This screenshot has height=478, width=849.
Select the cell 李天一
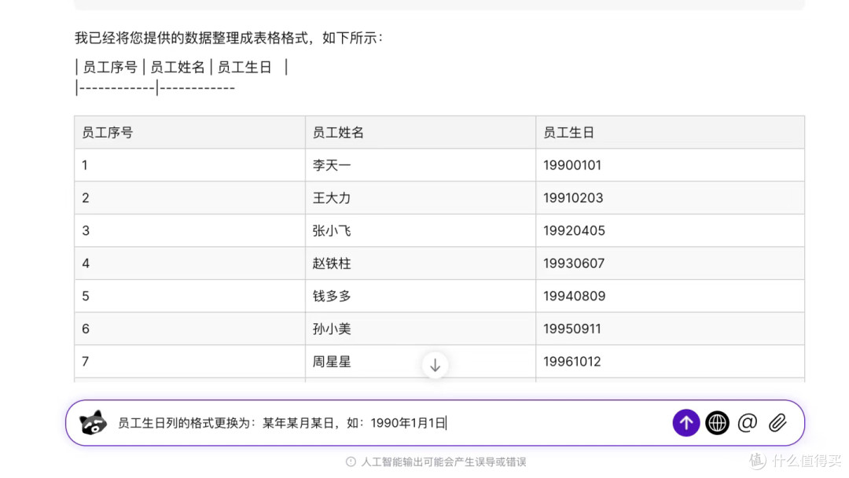tap(420, 165)
